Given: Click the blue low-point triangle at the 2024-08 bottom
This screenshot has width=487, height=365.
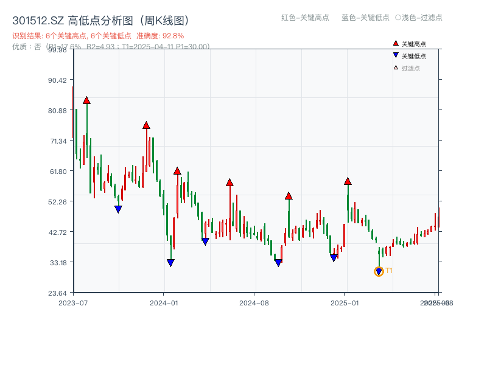Looking at the screenshot, I should [x=278, y=262].
